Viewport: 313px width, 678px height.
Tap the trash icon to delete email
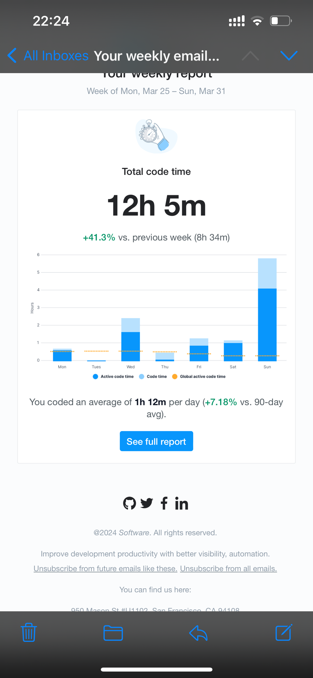(29, 633)
